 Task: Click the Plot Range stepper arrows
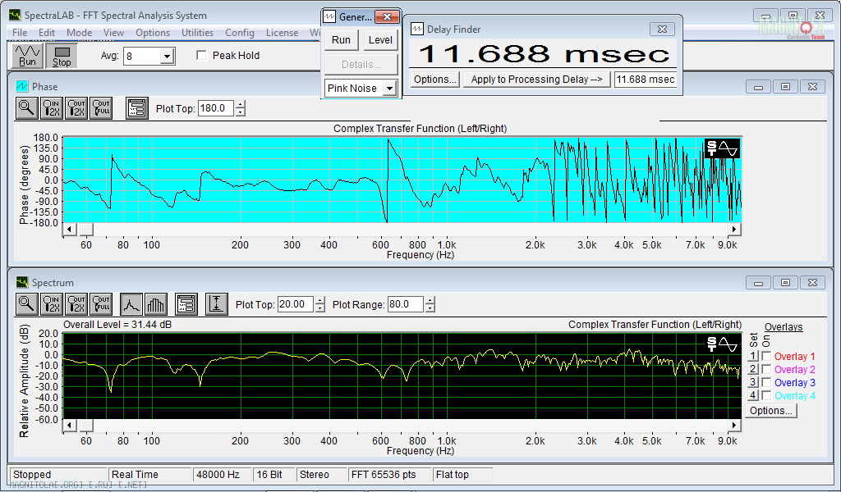tap(430, 304)
